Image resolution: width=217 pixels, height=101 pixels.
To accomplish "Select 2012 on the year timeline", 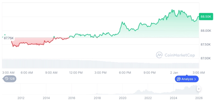I will [21, 98].
